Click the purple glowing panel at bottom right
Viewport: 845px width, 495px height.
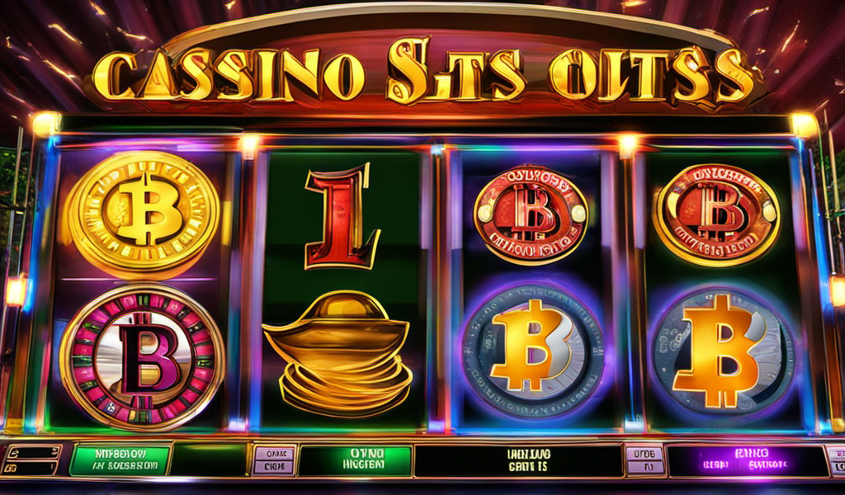click(748, 460)
